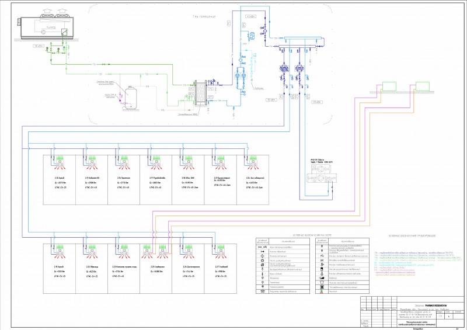Select the expansion tank symbol near the blue riser
Screen dimensions: 467x330
252,35
